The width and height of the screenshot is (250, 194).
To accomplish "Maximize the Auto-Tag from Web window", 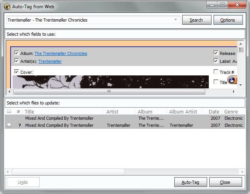I will point(223,5).
